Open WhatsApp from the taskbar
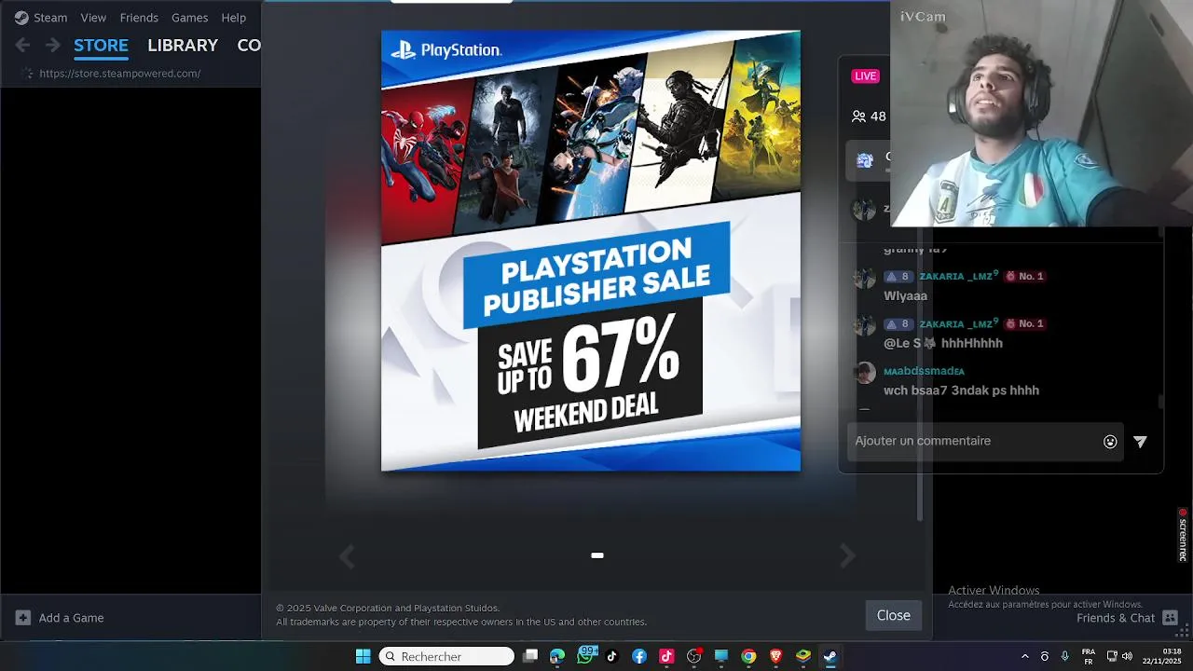 click(585, 656)
